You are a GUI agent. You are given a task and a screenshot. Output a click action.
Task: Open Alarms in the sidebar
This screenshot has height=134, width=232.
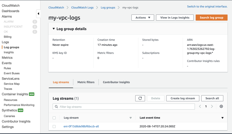(7, 16)
